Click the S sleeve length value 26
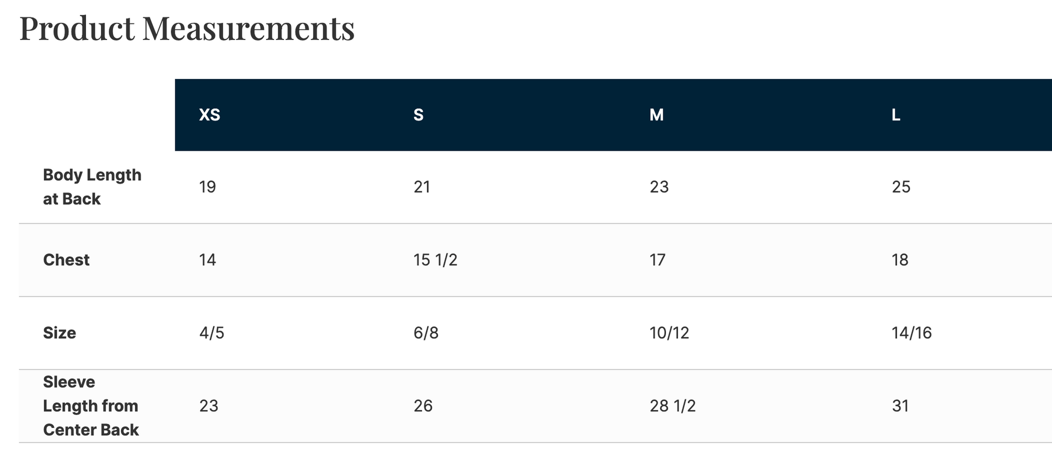The height and width of the screenshot is (455, 1052). 423,406
